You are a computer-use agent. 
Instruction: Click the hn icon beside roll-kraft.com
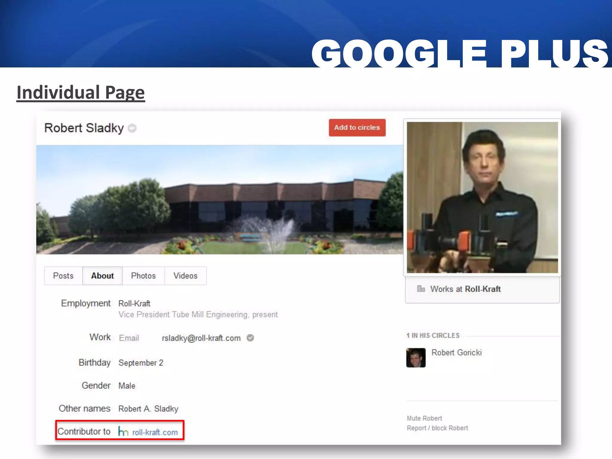(x=123, y=431)
